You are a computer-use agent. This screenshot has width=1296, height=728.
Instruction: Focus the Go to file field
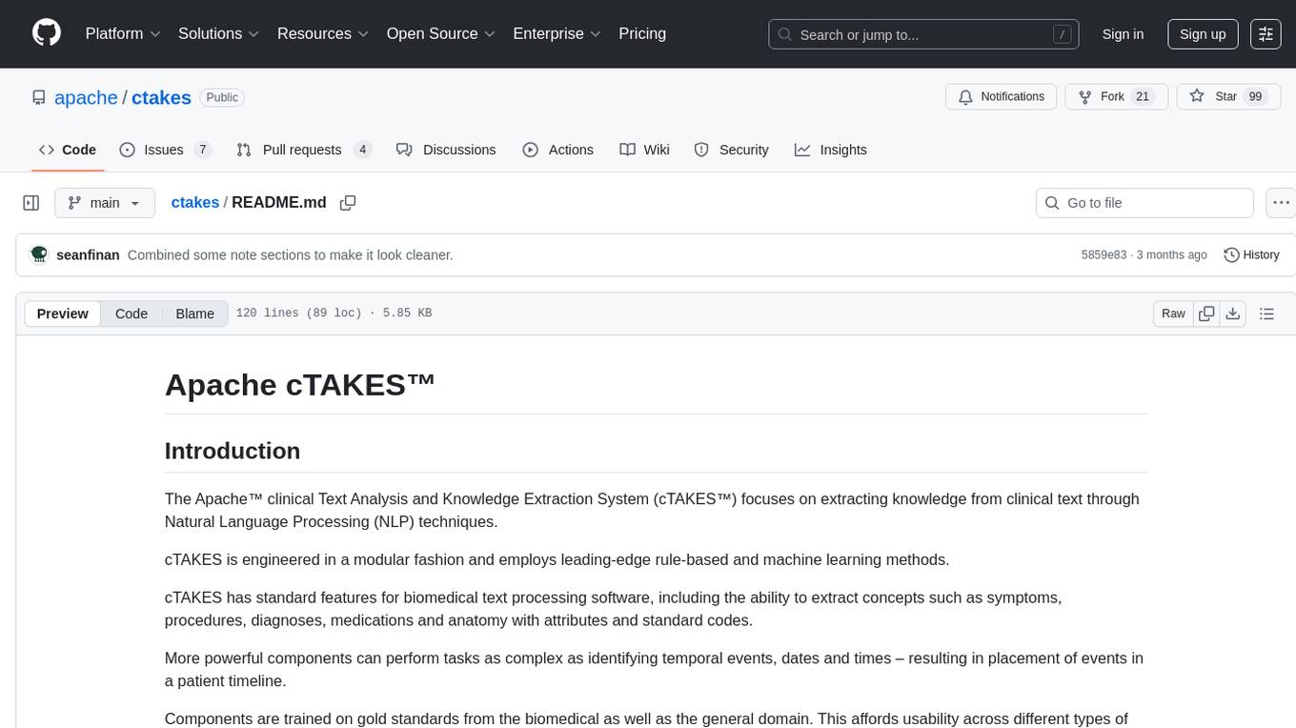[x=1144, y=203]
